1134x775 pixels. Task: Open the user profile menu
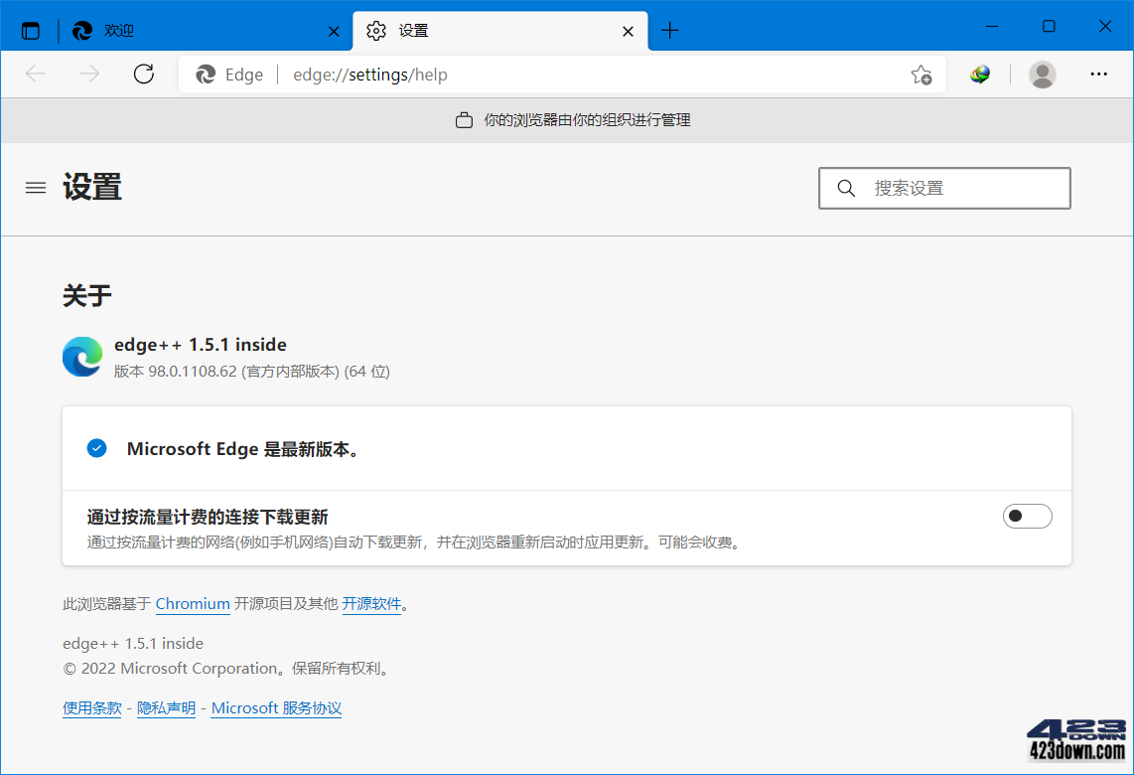tap(1043, 74)
